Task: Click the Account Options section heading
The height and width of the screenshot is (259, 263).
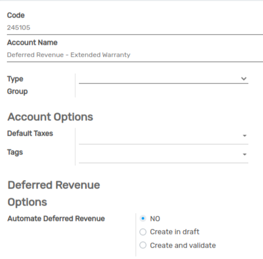Action: (x=50, y=117)
